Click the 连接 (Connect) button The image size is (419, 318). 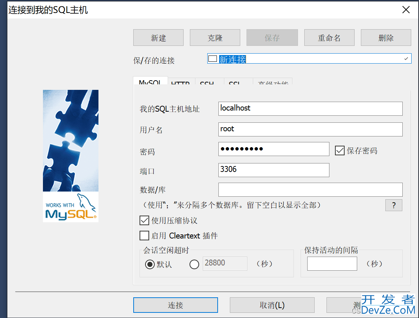[x=175, y=305]
